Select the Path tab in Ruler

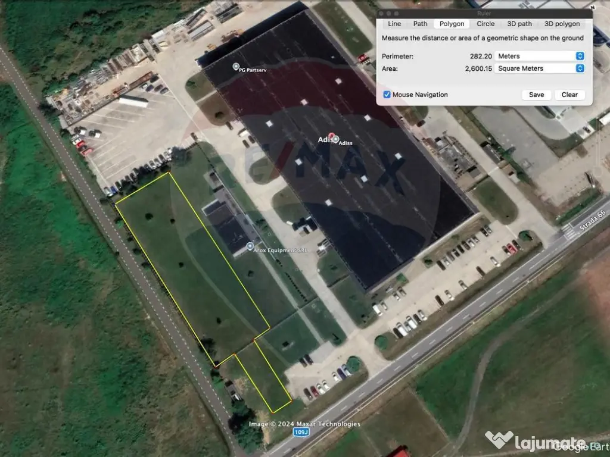[x=420, y=24]
